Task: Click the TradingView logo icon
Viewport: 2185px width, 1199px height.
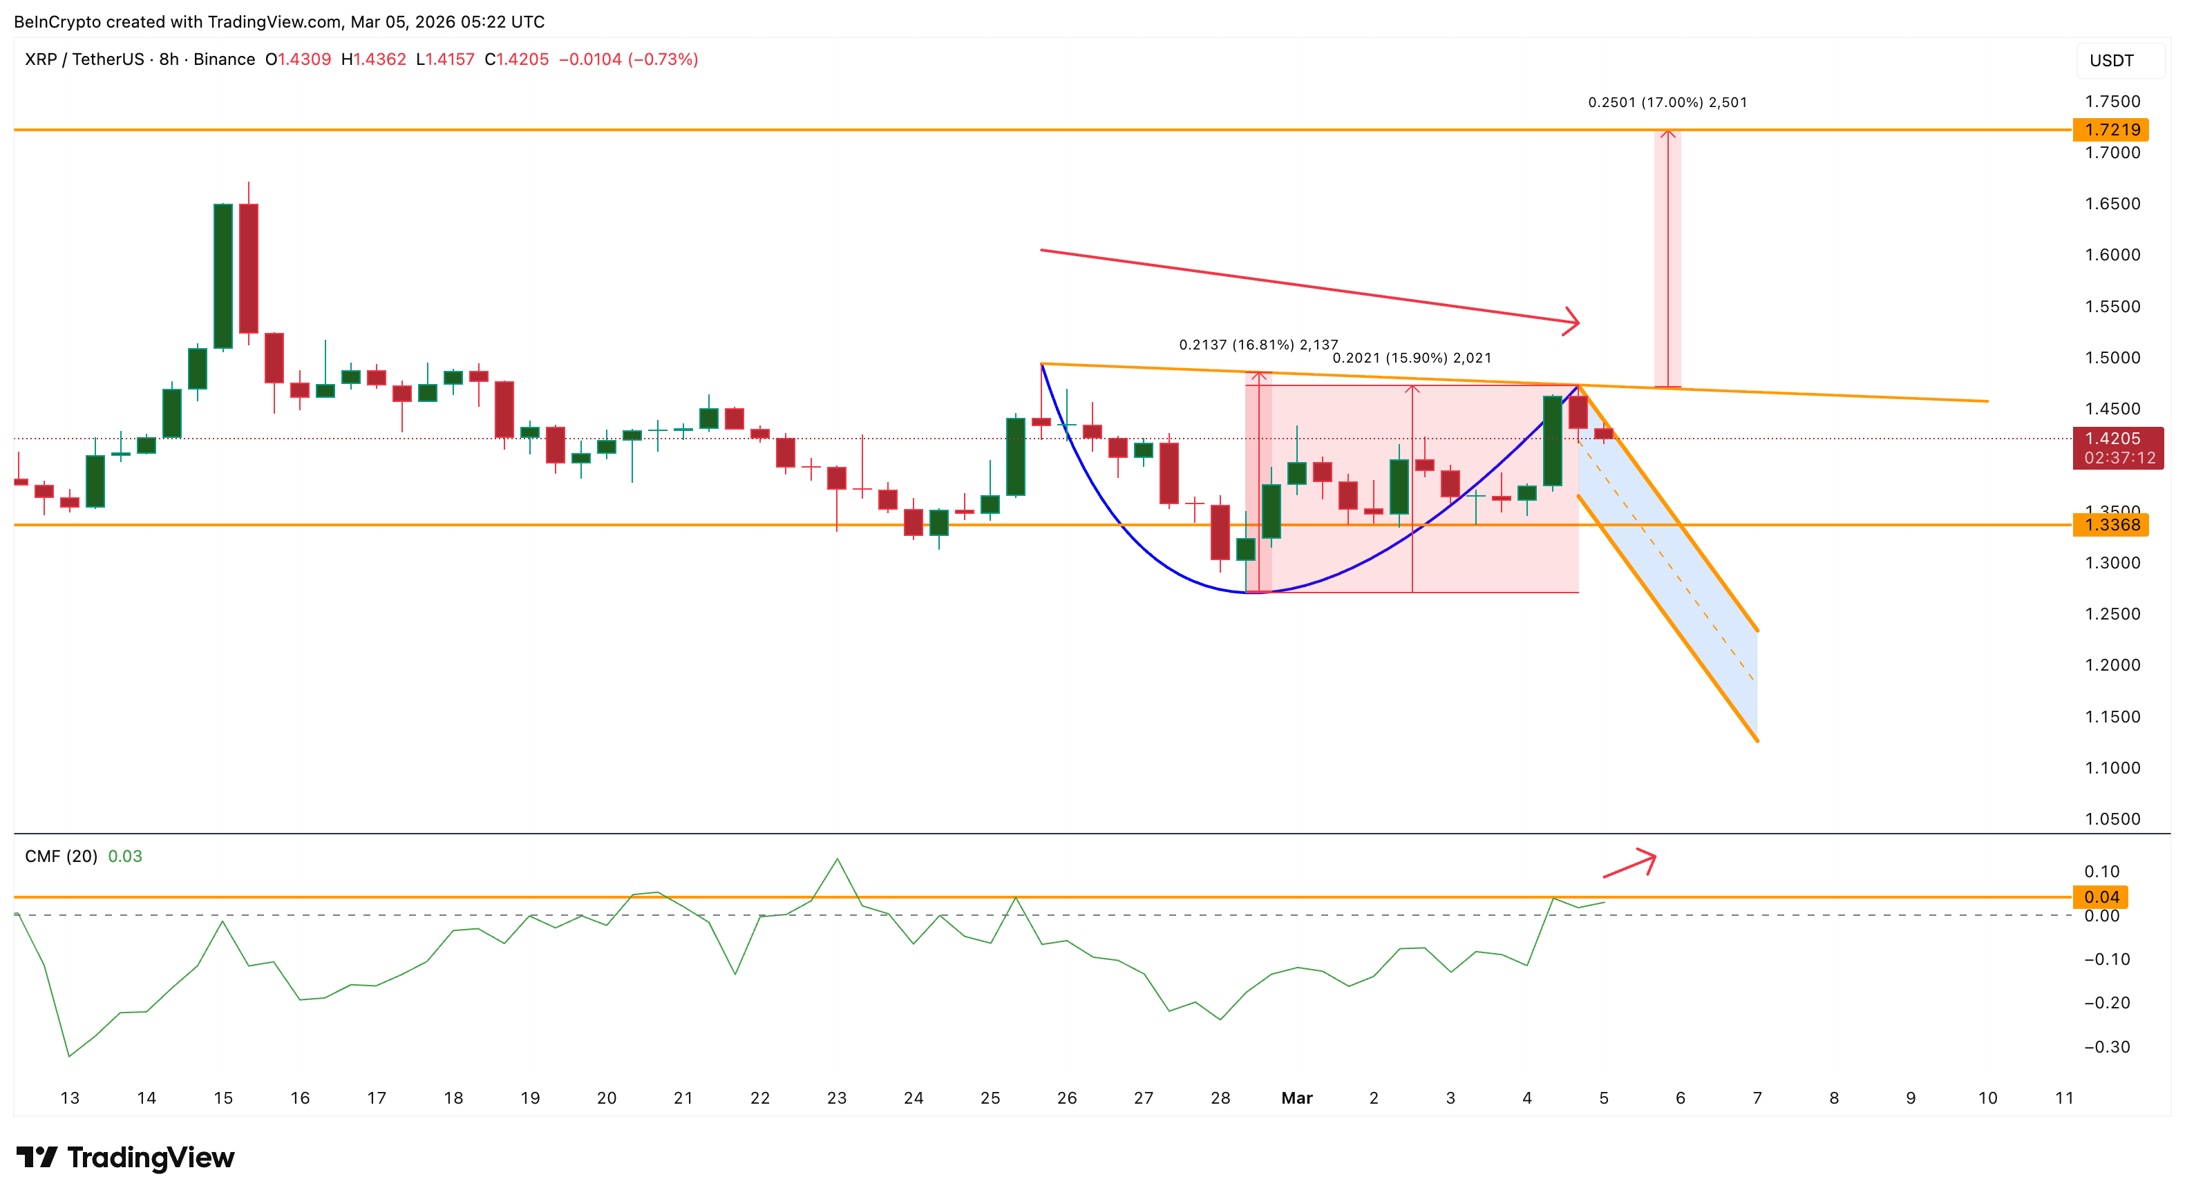Action: pyautogui.click(x=37, y=1157)
